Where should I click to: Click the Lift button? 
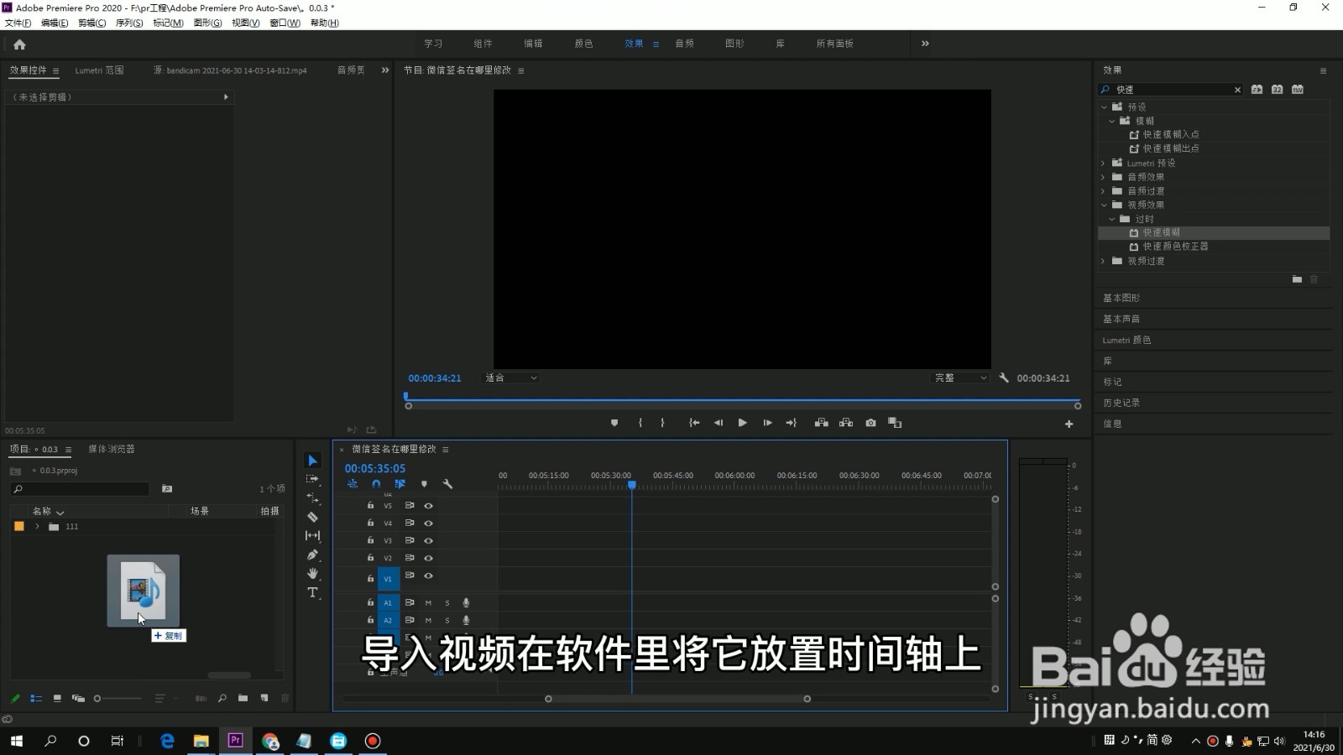pyautogui.click(x=822, y=423)
